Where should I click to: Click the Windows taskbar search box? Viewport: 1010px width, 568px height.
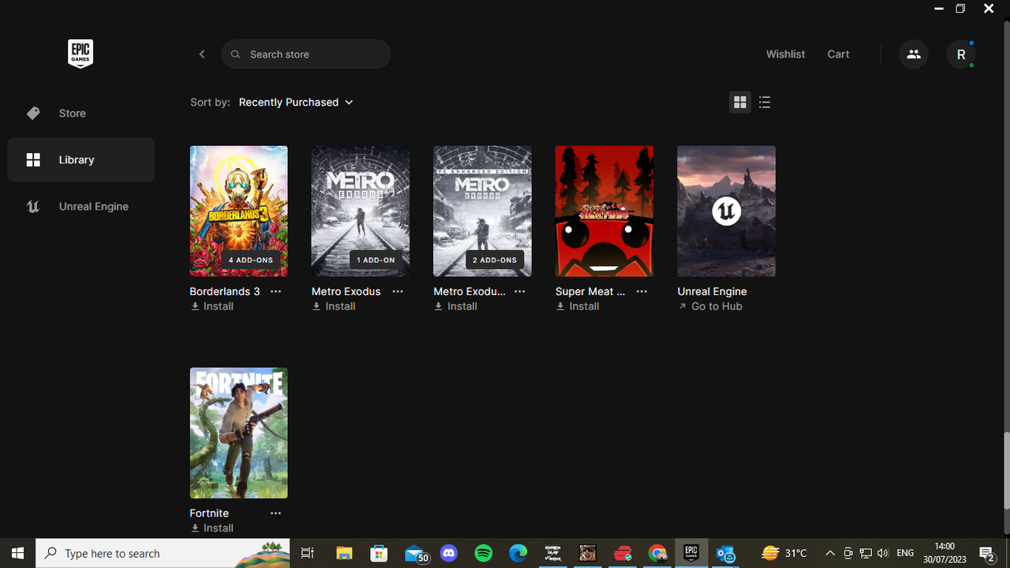point(163,553)
